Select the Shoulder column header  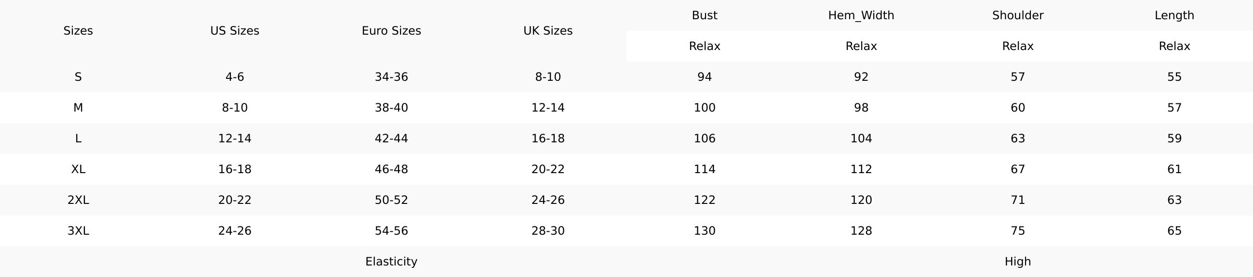click(1017, 15)
